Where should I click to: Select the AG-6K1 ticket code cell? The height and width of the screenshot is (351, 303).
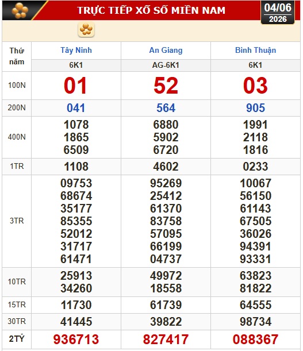coord(166,65)
